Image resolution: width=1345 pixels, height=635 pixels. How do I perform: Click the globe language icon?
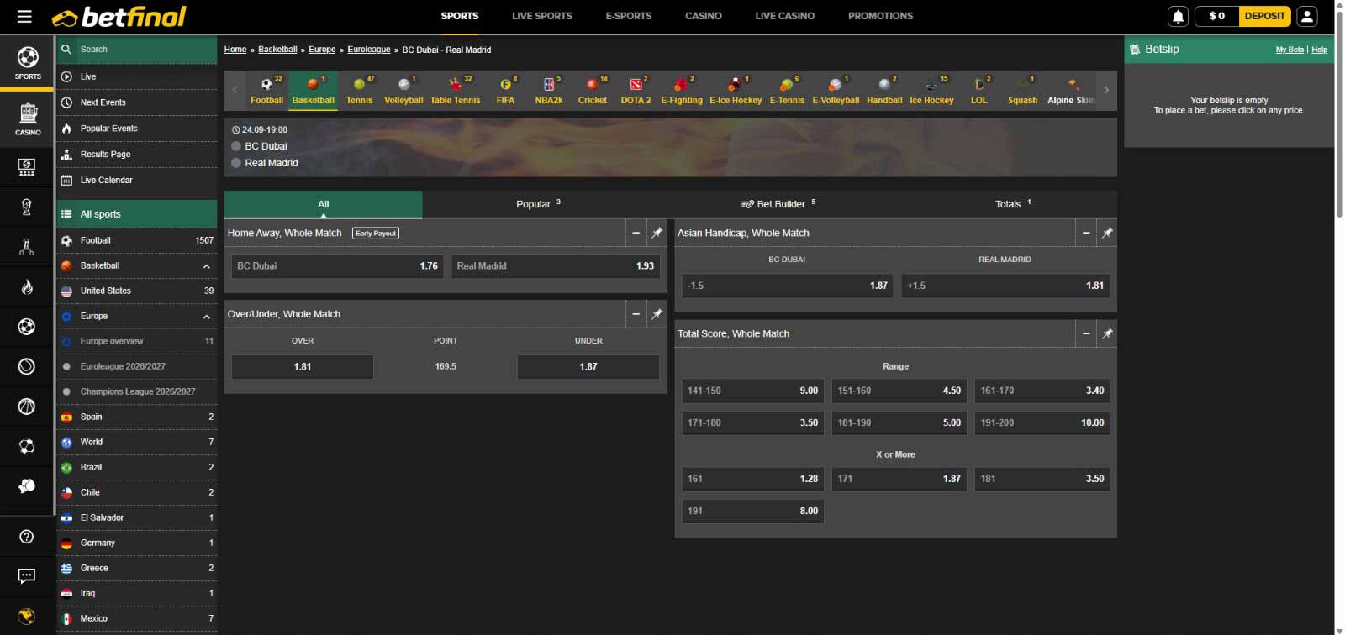pos(27,616)
